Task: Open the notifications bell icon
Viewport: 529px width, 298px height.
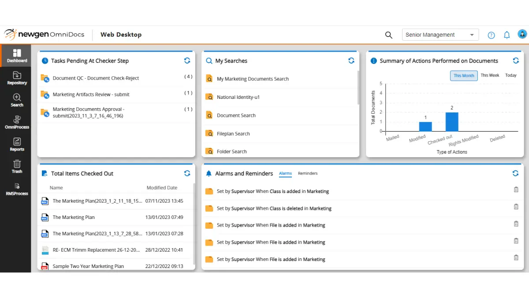Action: [507, 35]
